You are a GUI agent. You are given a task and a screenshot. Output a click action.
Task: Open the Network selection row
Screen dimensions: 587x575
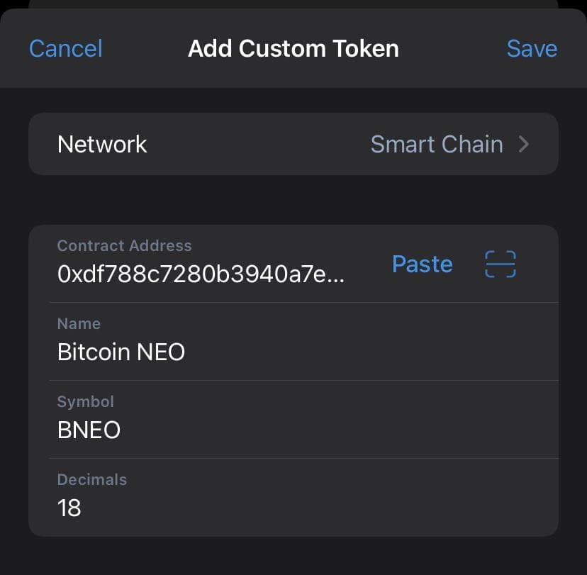(x=213, y=145)
